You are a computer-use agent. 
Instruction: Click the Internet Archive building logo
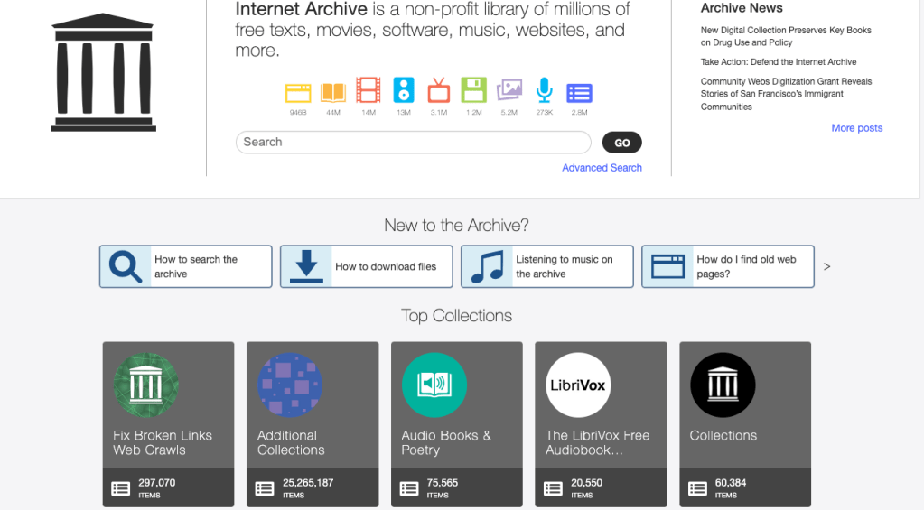[103, 72]
